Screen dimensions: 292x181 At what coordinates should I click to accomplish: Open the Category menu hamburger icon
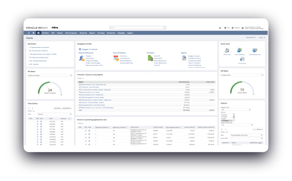point(80,49)
